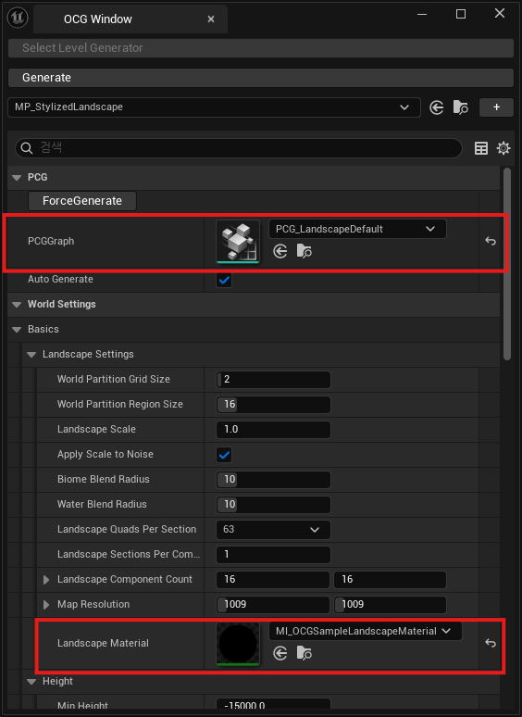The width and height of the screenshot is (522, 717).
Task: Click the Landscape Quads Per Section label
Action: point(127,530)
